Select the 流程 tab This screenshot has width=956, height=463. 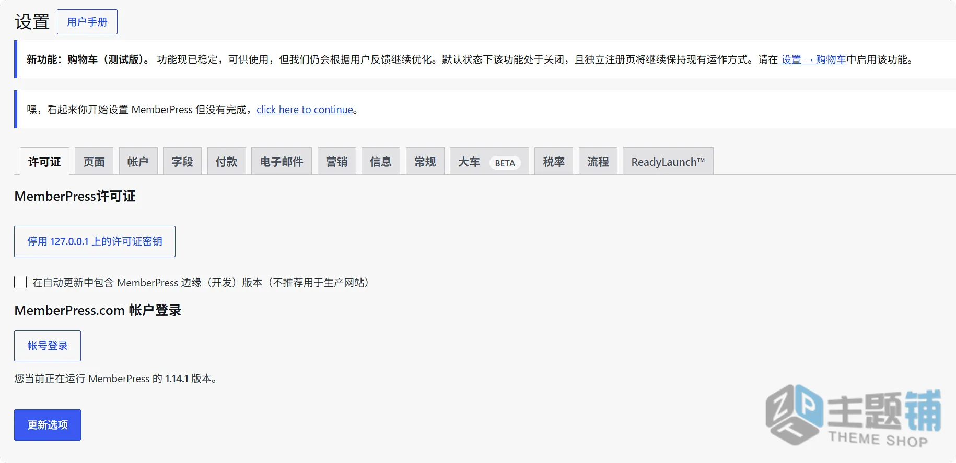(x=598, y=162)
